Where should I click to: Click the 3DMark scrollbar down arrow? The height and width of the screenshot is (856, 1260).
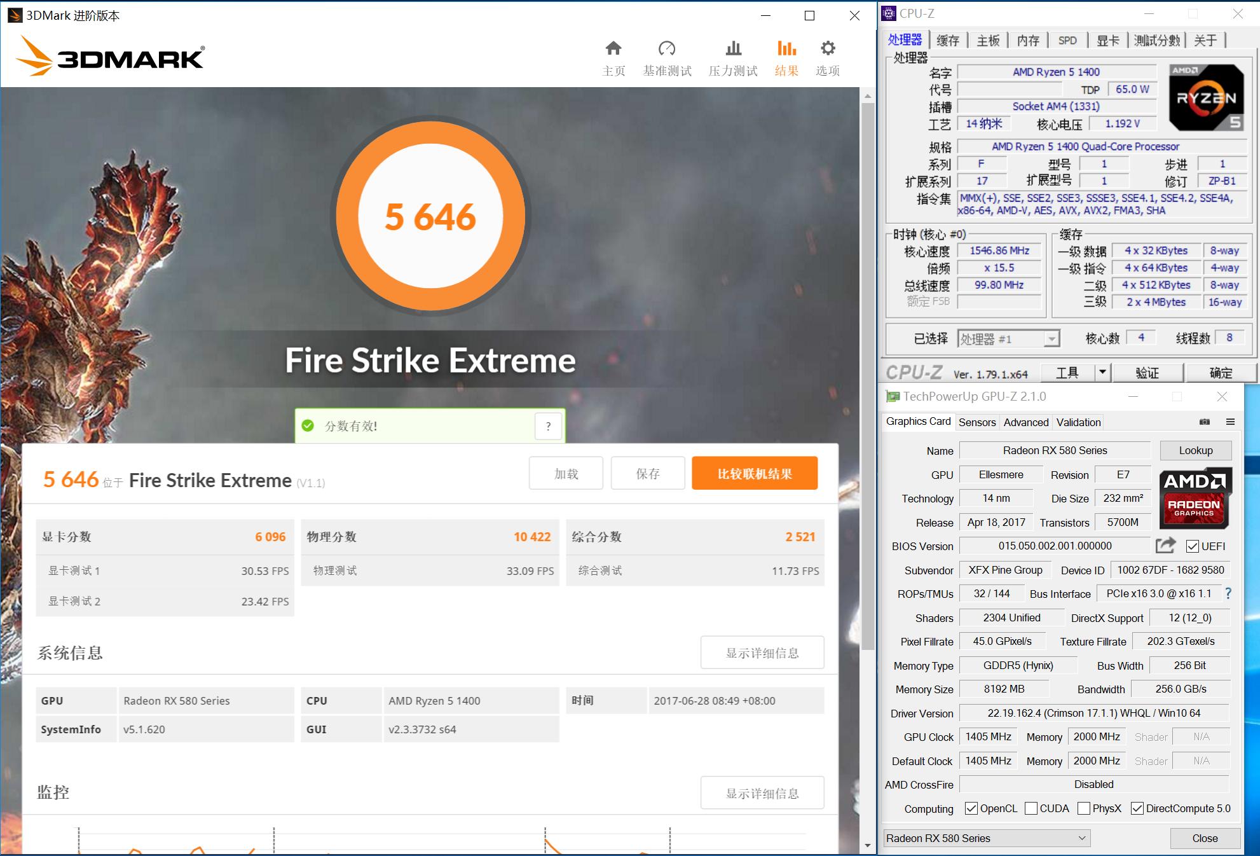pos(867,846)
